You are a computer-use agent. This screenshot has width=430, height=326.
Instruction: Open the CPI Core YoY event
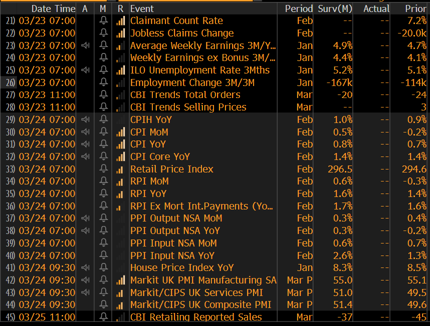160,156
